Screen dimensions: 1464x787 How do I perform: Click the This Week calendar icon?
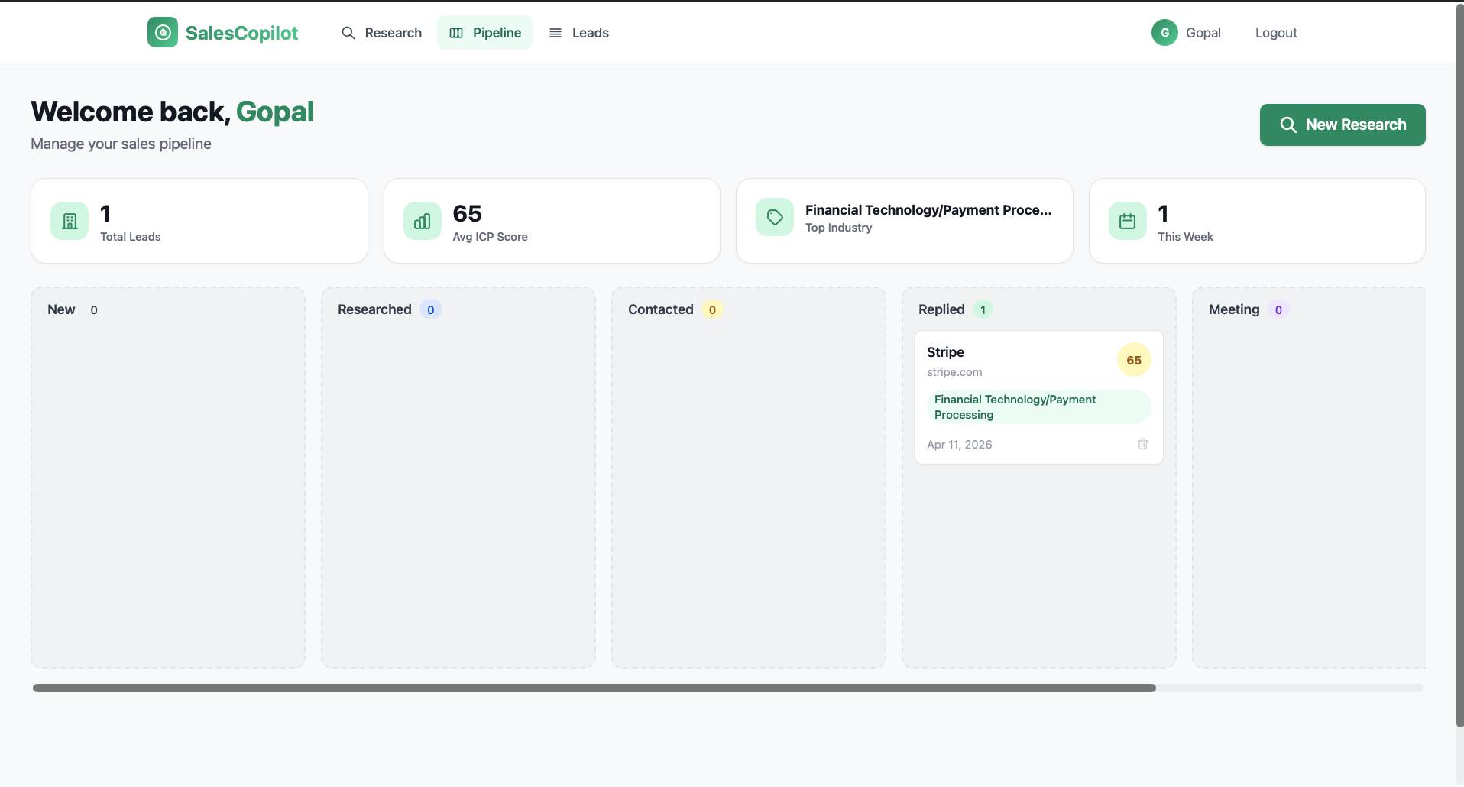(1128, 221)
